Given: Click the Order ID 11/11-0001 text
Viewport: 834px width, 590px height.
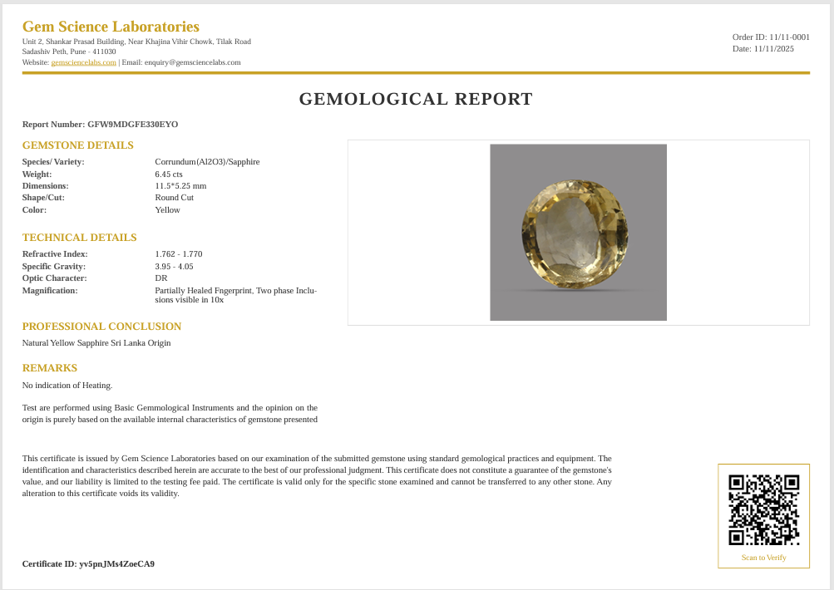Looking at the screenshot, I should (771, 37).
